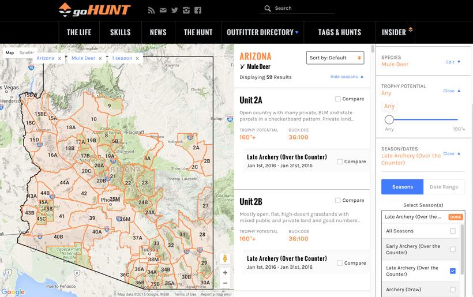Switch map to Map view
473x297 pixels.
pos(10,52)
